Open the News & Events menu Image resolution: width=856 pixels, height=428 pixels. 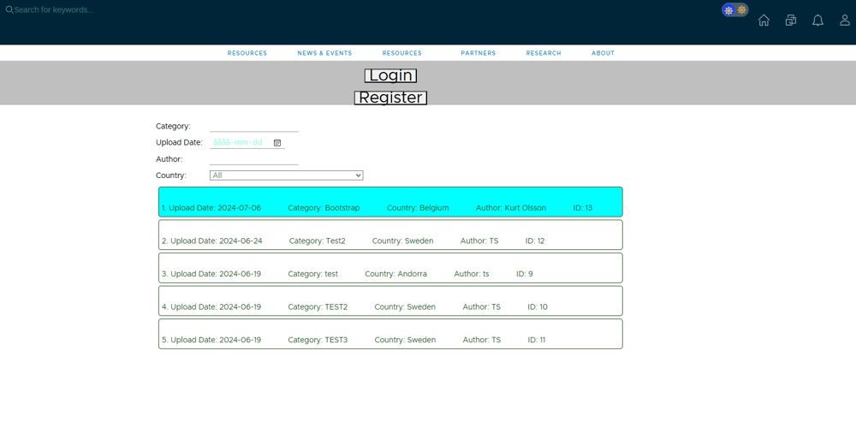324,53
